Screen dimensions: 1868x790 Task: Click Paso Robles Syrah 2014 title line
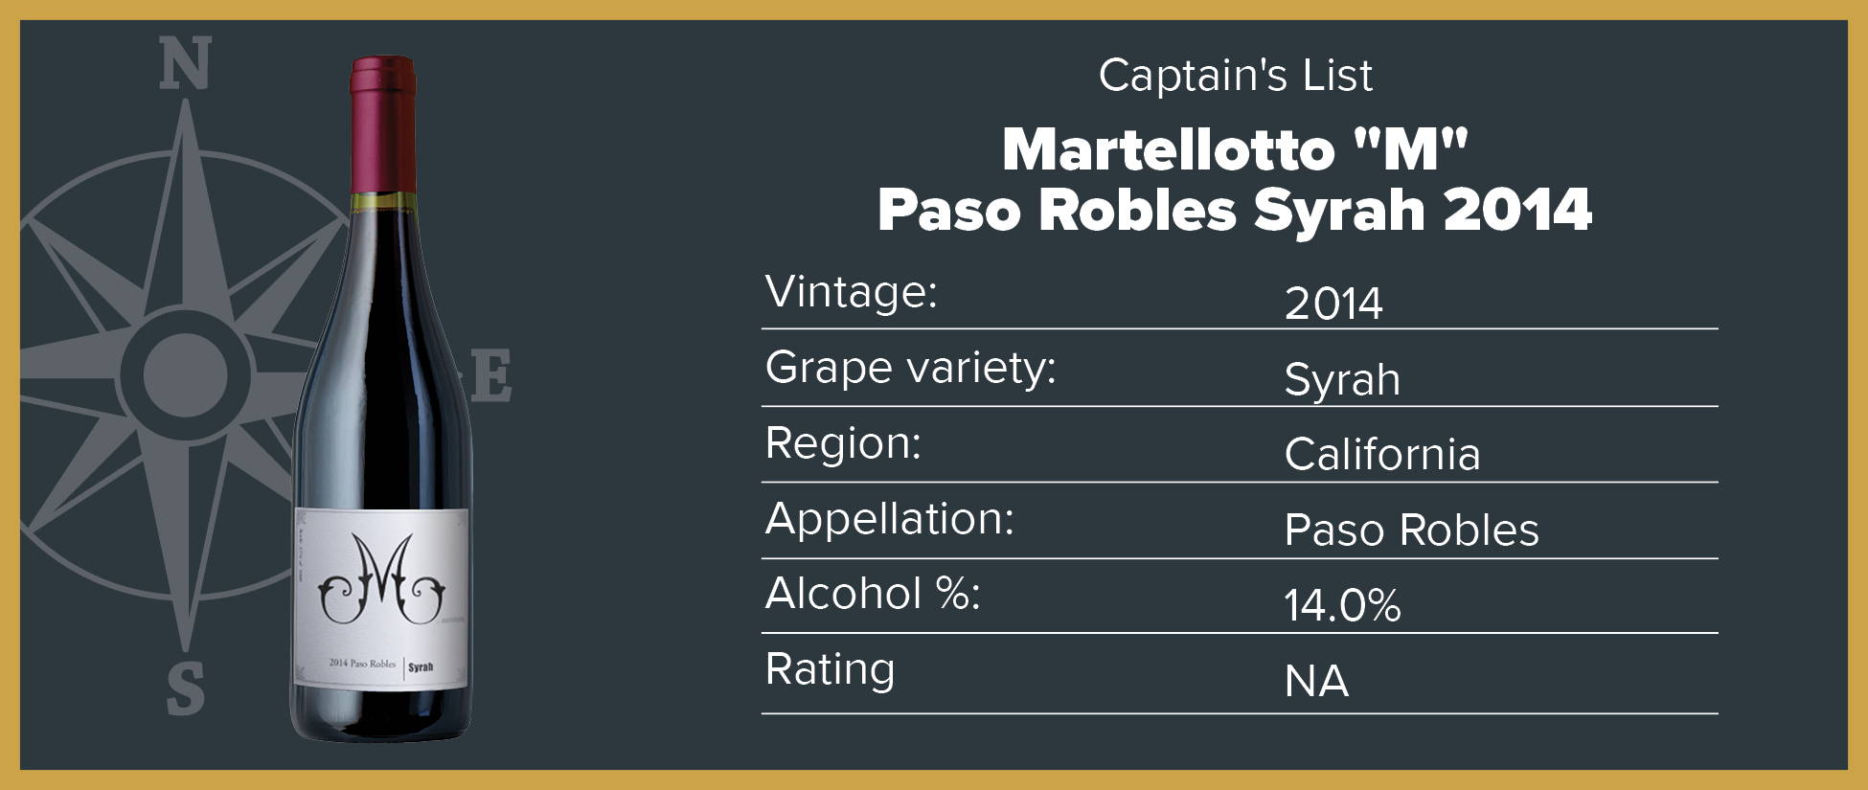point(1235,210)
